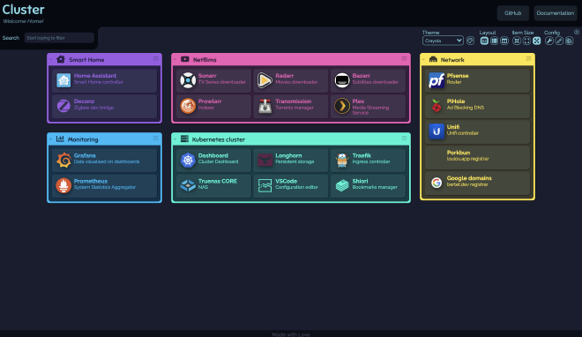Image resolution: width=582 pixels, height=337 pixels.
Task: Click the Unifi blue U icon
Action: point(436,131)
